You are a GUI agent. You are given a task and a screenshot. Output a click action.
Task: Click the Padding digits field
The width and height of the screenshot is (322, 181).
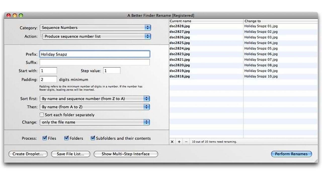pyautogui.click(x=48, y=79)
